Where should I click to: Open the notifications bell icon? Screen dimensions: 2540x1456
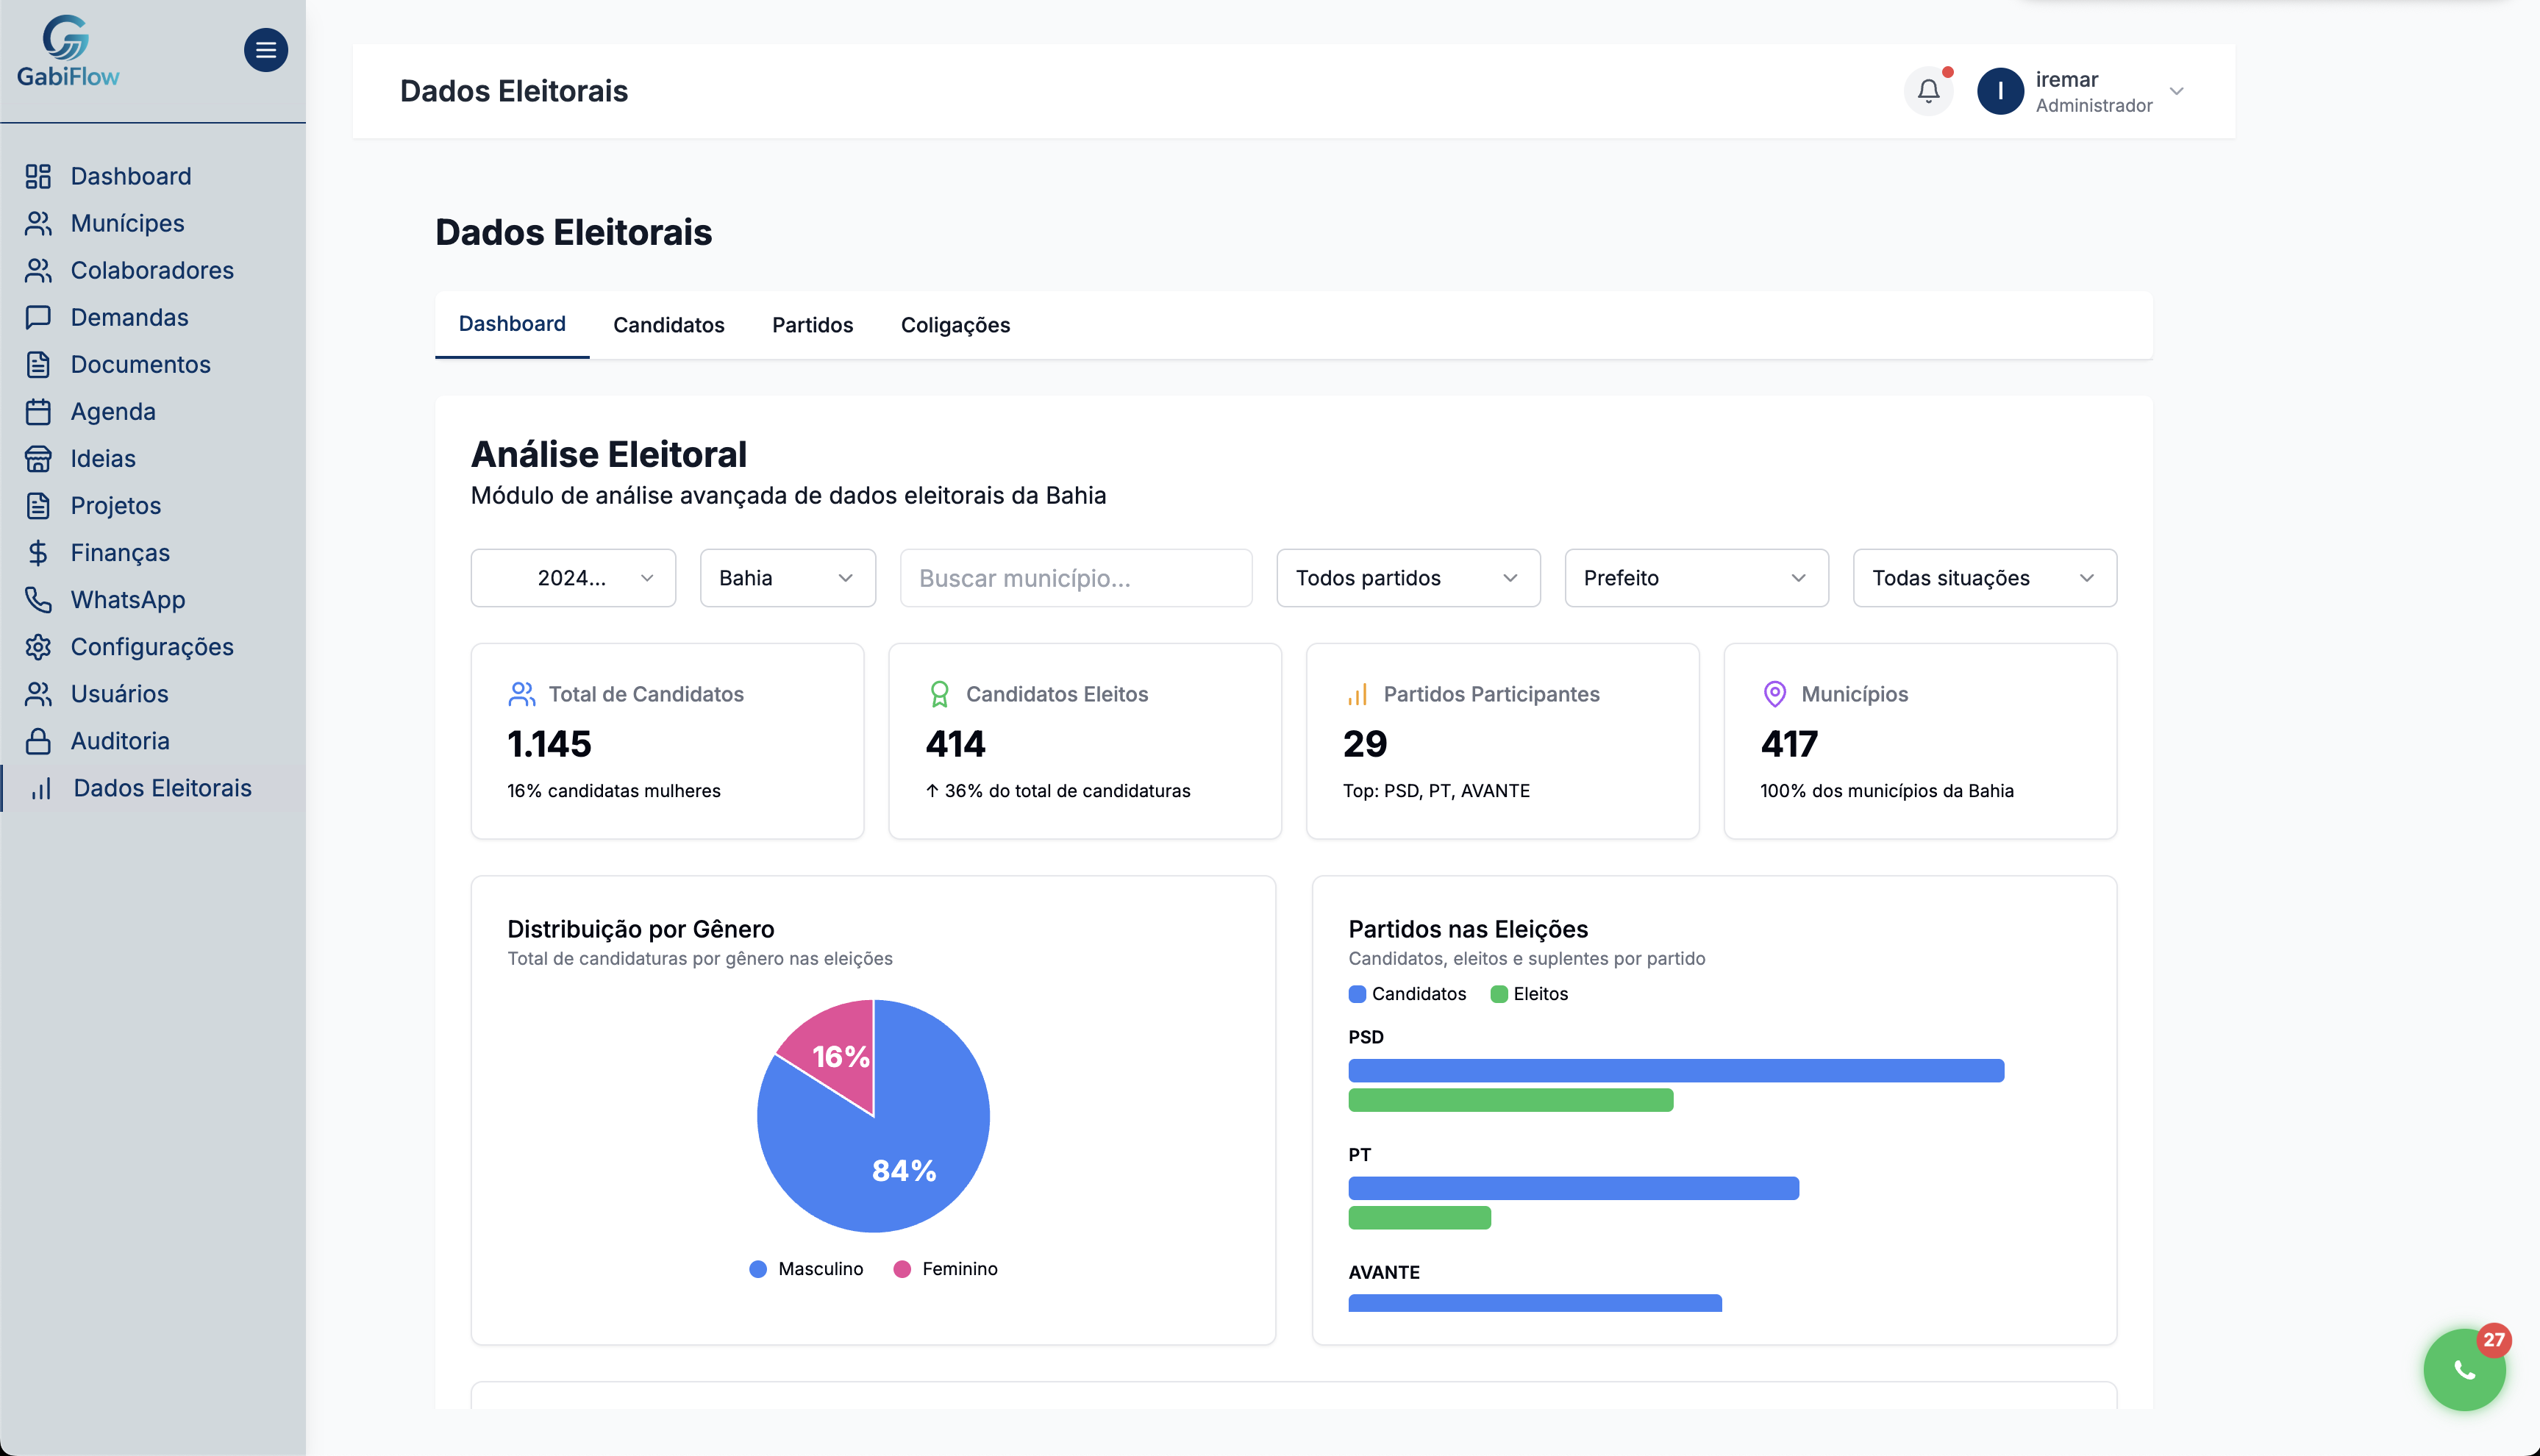pos(1928,91)
